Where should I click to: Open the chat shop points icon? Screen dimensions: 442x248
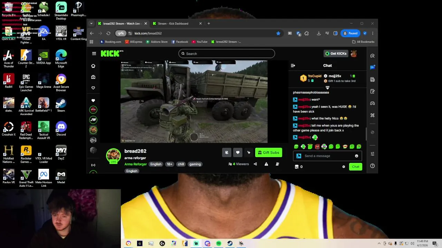click(297, 167)
